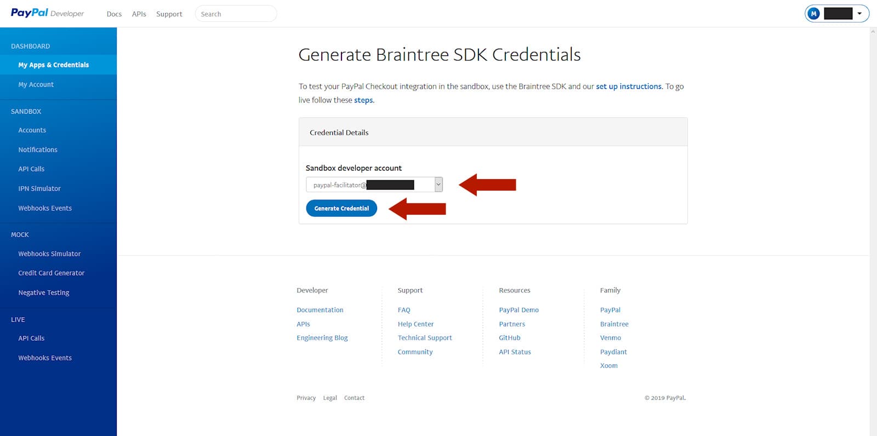Open the Privacy link

pyautogui.click(x=306, y=398)
